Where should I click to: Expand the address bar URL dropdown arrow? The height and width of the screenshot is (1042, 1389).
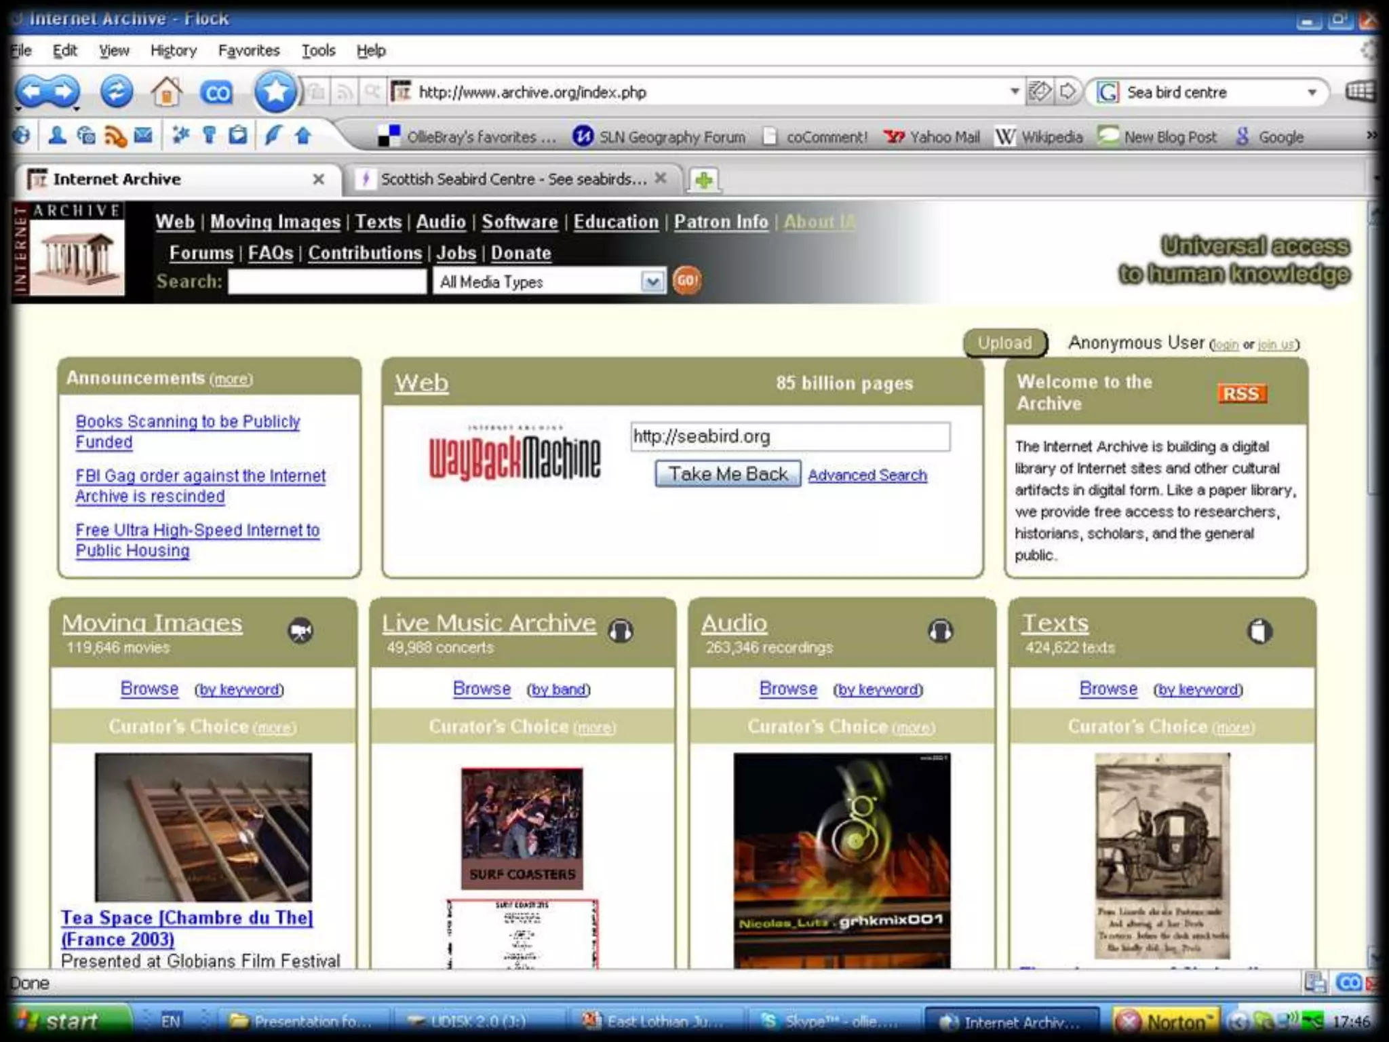1015,92
